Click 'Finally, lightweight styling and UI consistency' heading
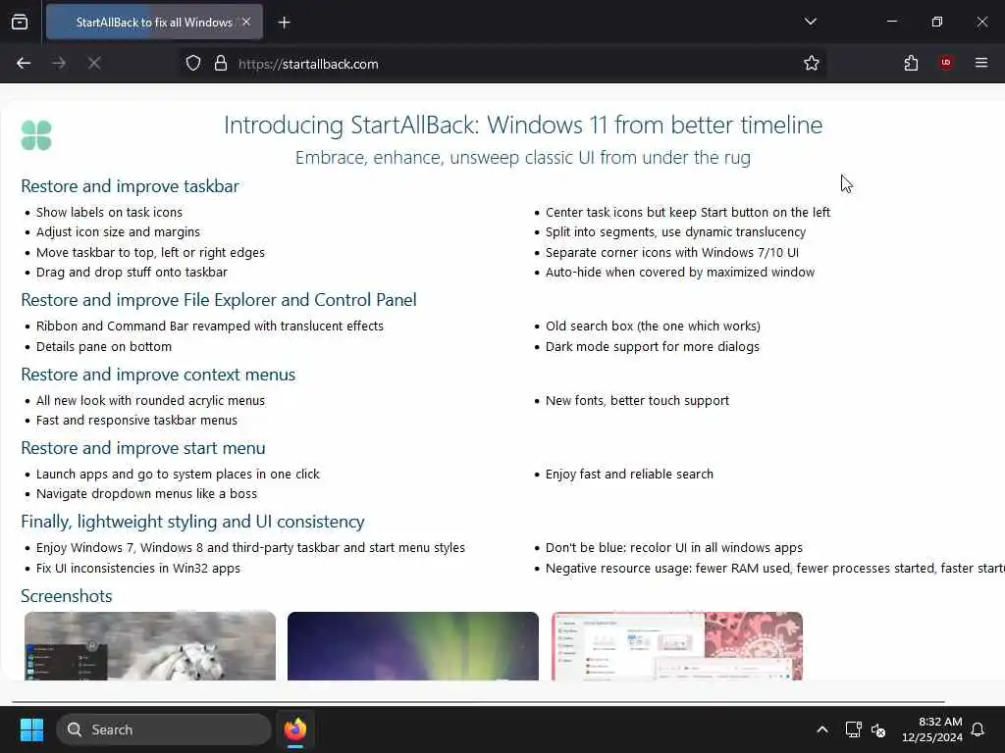Screen dimensions: 1005x753 [x=192, y=522]
